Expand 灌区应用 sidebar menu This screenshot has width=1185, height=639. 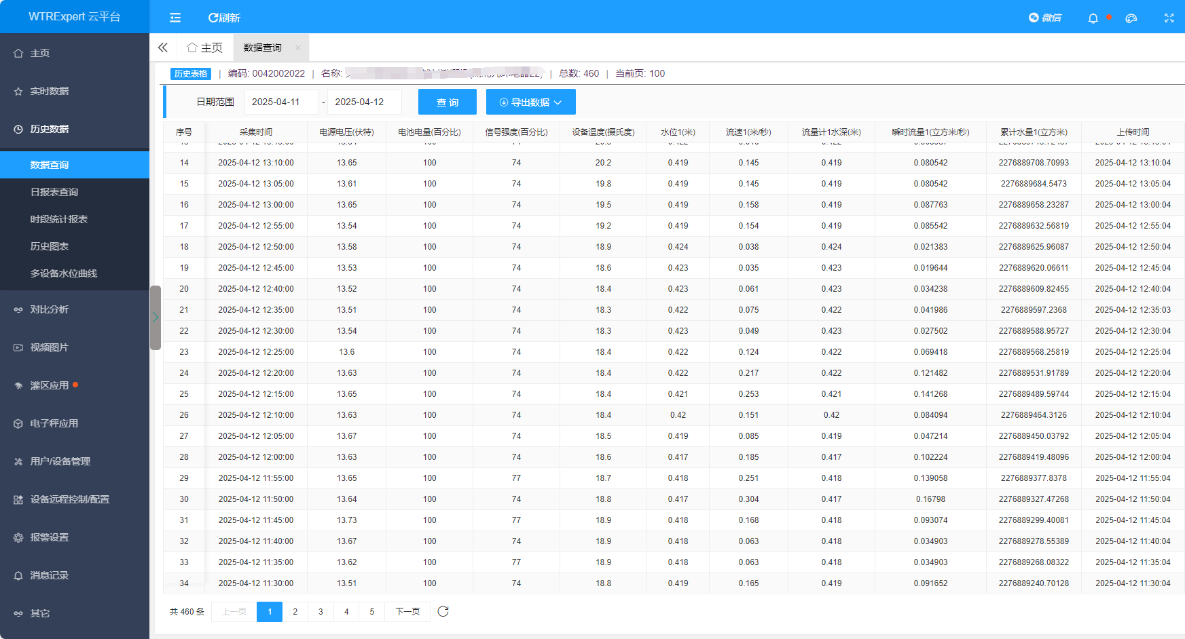75,385
